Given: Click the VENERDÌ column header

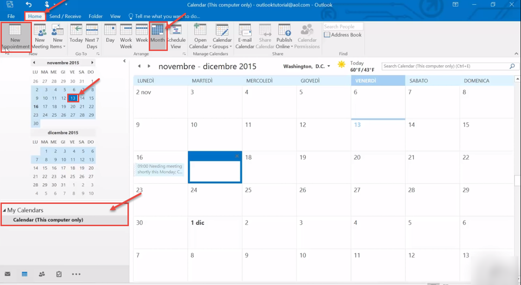Looking at the screenshot, I should coord(378,81).
